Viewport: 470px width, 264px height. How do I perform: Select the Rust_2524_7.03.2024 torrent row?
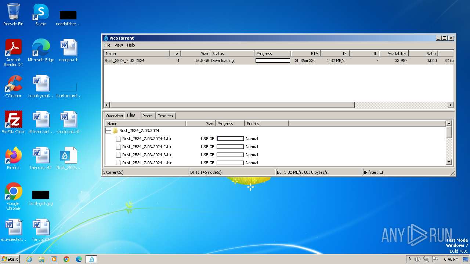tap(279, 60)
